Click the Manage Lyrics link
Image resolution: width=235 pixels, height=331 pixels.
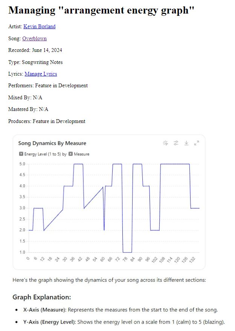pyautogui.click(x=41, y=74)
